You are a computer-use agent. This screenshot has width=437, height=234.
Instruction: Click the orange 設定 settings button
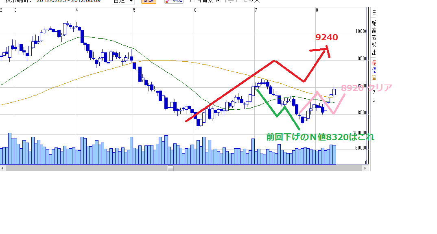click(149, 1)
